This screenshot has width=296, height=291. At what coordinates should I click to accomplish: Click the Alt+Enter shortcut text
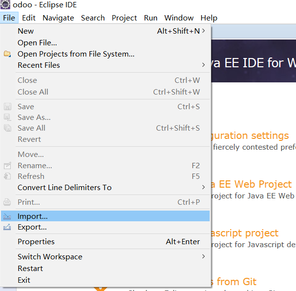(183, 242)
